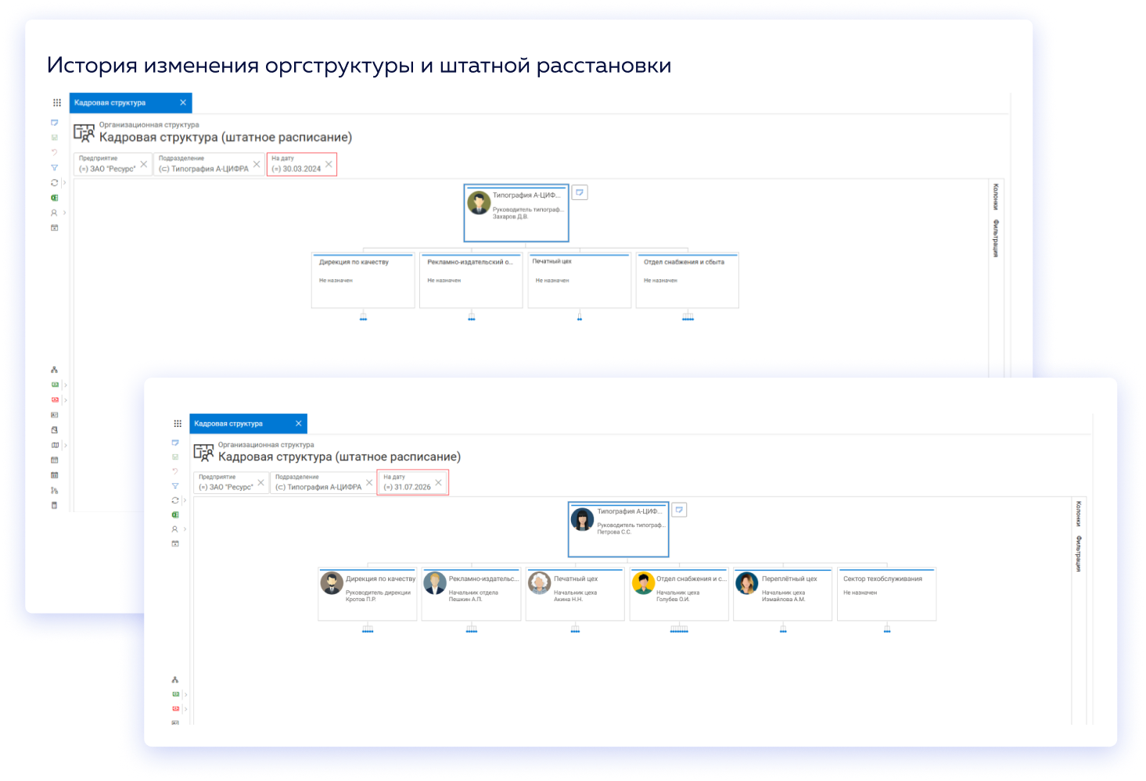Click the refresh icon in the 31.07.2026 window
The height and width of the screenshot is (781, 1146).
175,500
